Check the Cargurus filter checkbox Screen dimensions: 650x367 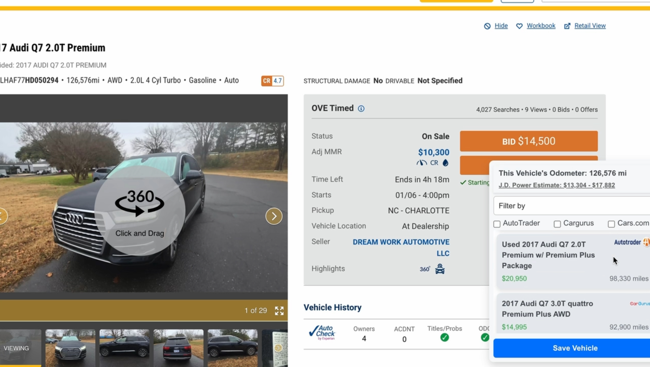(557, 224)
